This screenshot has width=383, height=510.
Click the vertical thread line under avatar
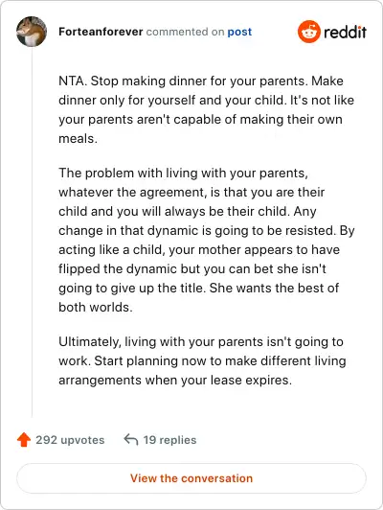pos(32,232)
